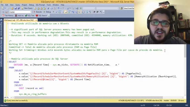Open the SQL Editor toolbar overflow arrow

[x=104, y=12]
